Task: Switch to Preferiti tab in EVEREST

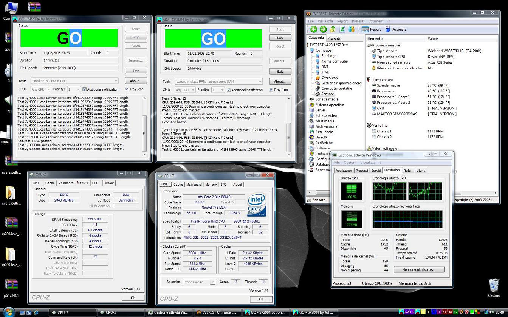Action: pyautogui.click(x=334, y=38)
